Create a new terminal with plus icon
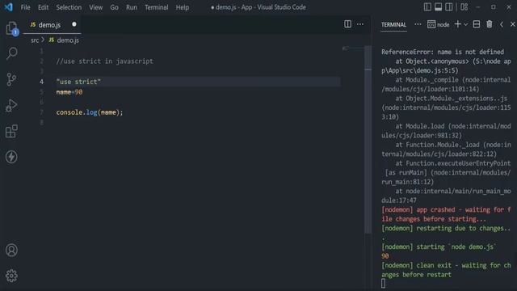The width and height of the screenshot is (517, 291). click(458, 24)
